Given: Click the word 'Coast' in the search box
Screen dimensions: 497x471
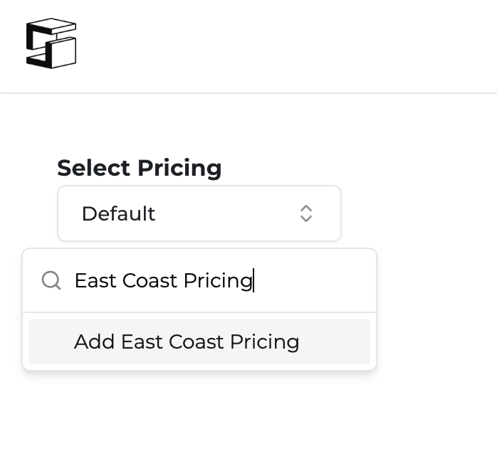Looking at the screenshot, I should pos(150,280).
